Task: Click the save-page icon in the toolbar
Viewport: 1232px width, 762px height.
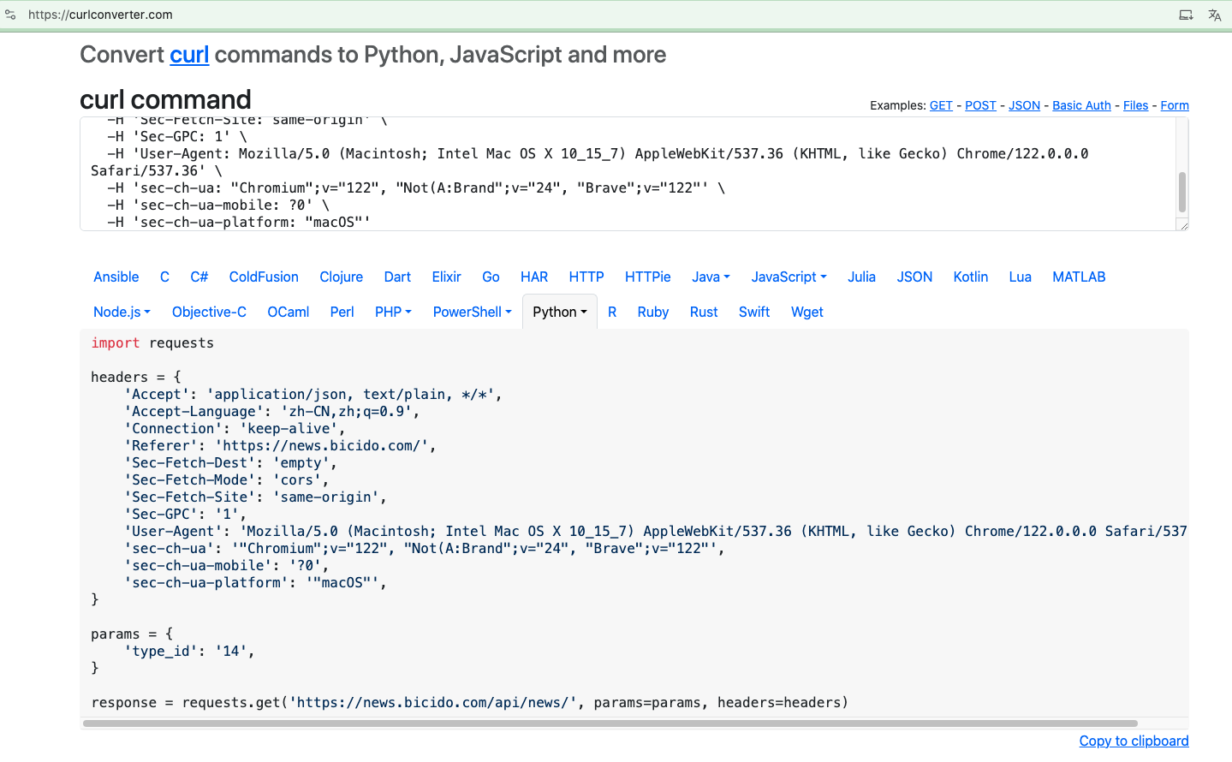Action: [1186, 15]
